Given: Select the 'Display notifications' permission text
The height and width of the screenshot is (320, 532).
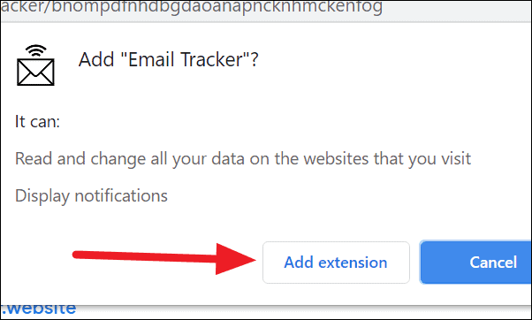Looking at the screenshot, I should tap(91, 196).
